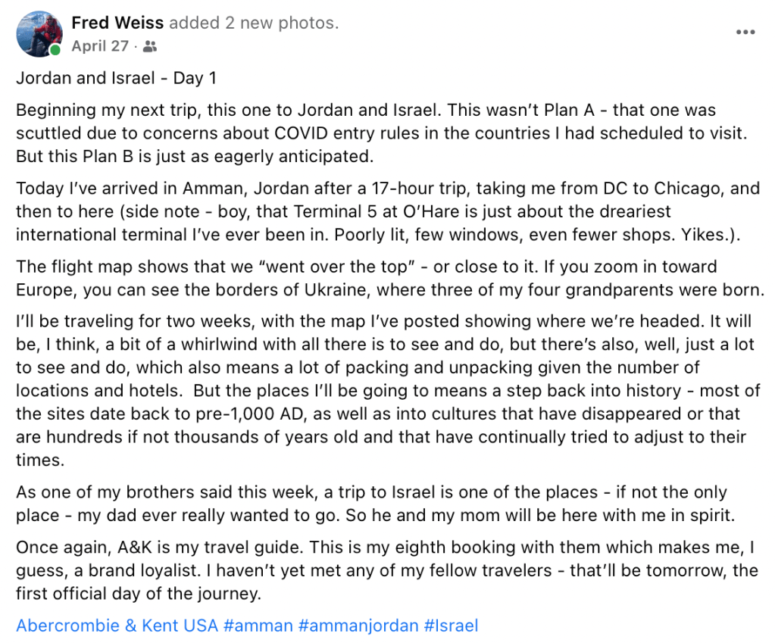Open Fred Weiss's profile picture

click(x=38, y=34)
